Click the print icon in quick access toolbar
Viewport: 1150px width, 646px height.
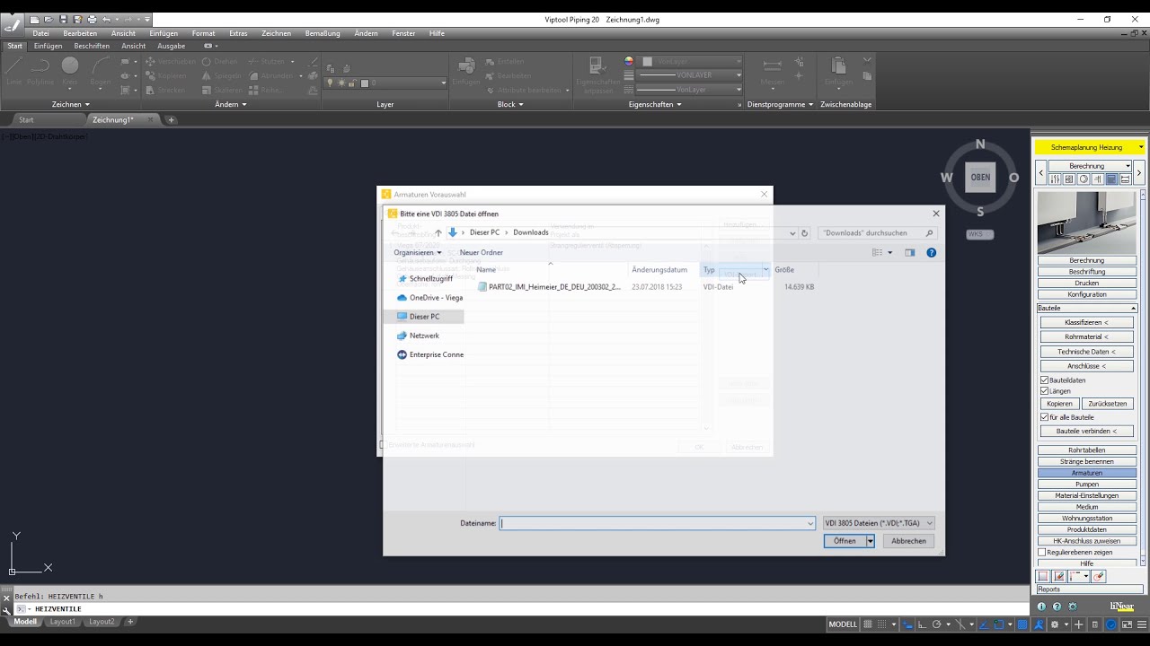click(x=92, y=20)
